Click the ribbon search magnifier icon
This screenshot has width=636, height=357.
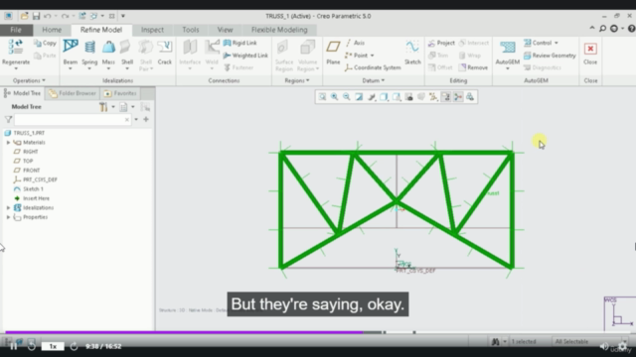(603, 29)
